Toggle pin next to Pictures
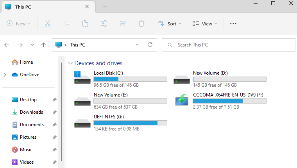The image size is (297, 168). click(55, 137)
